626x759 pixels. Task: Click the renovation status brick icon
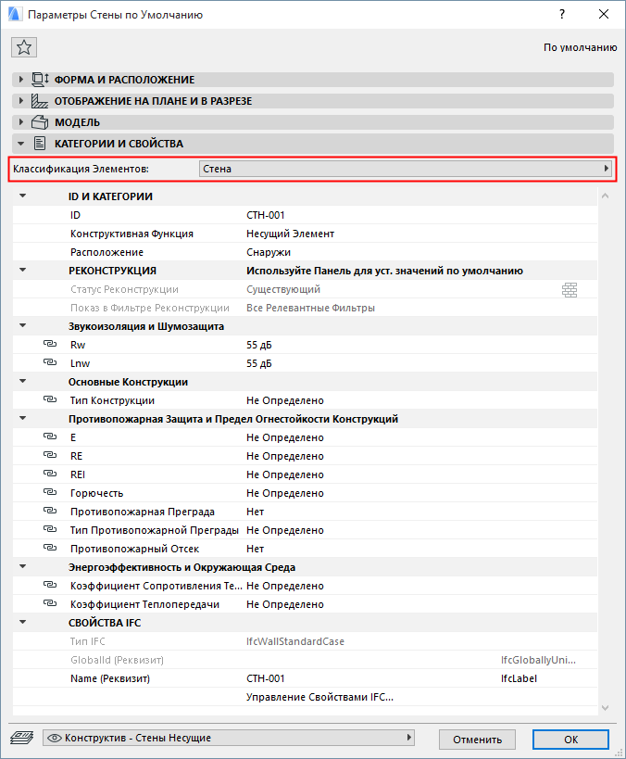click(570, 290)
